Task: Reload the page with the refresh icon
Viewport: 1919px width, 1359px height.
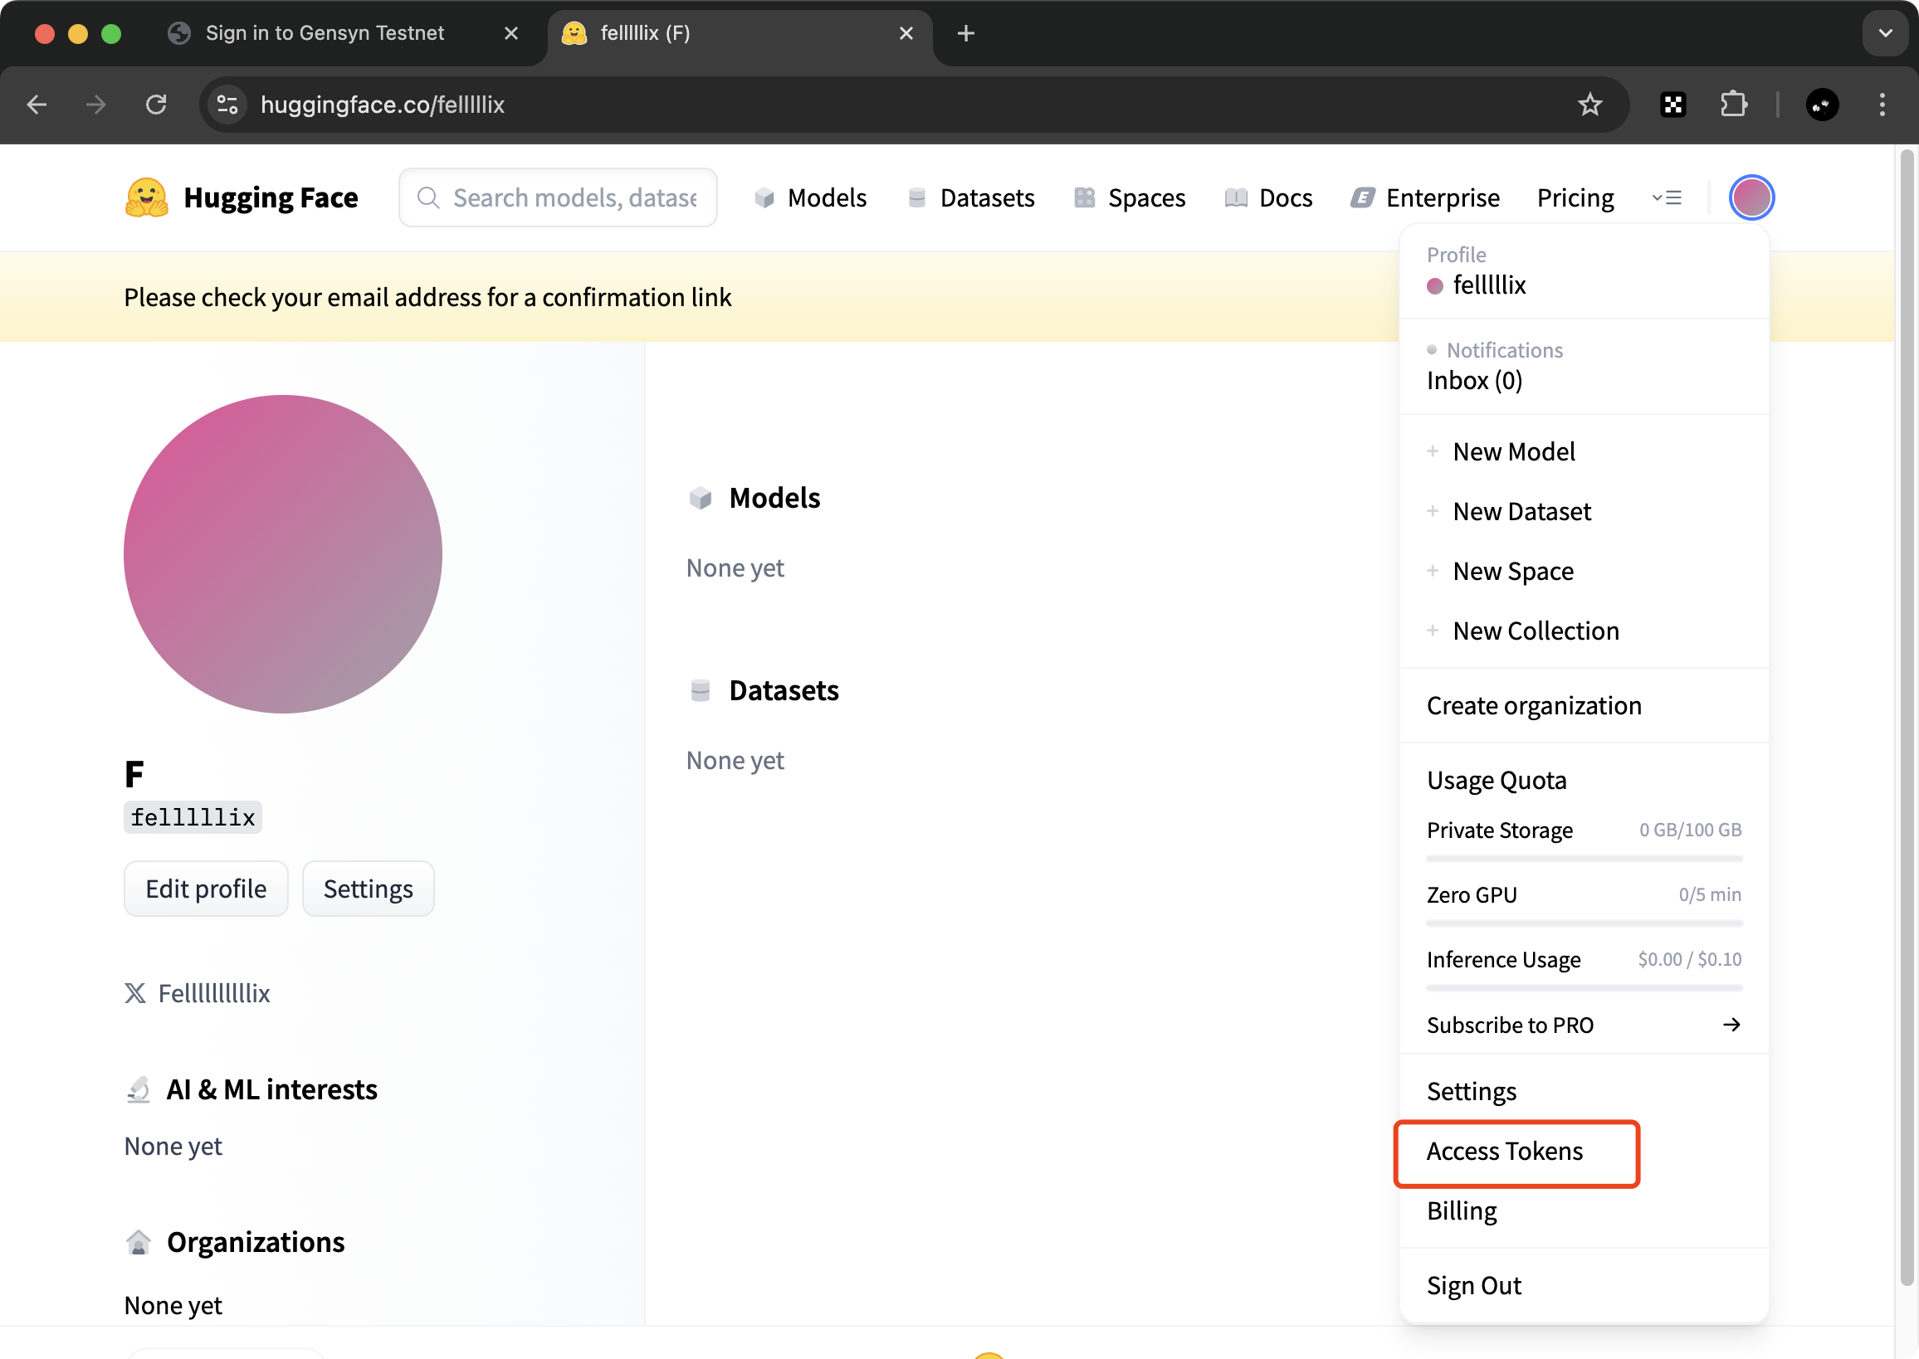Action: pyautogui.click(x=157, y=105)
